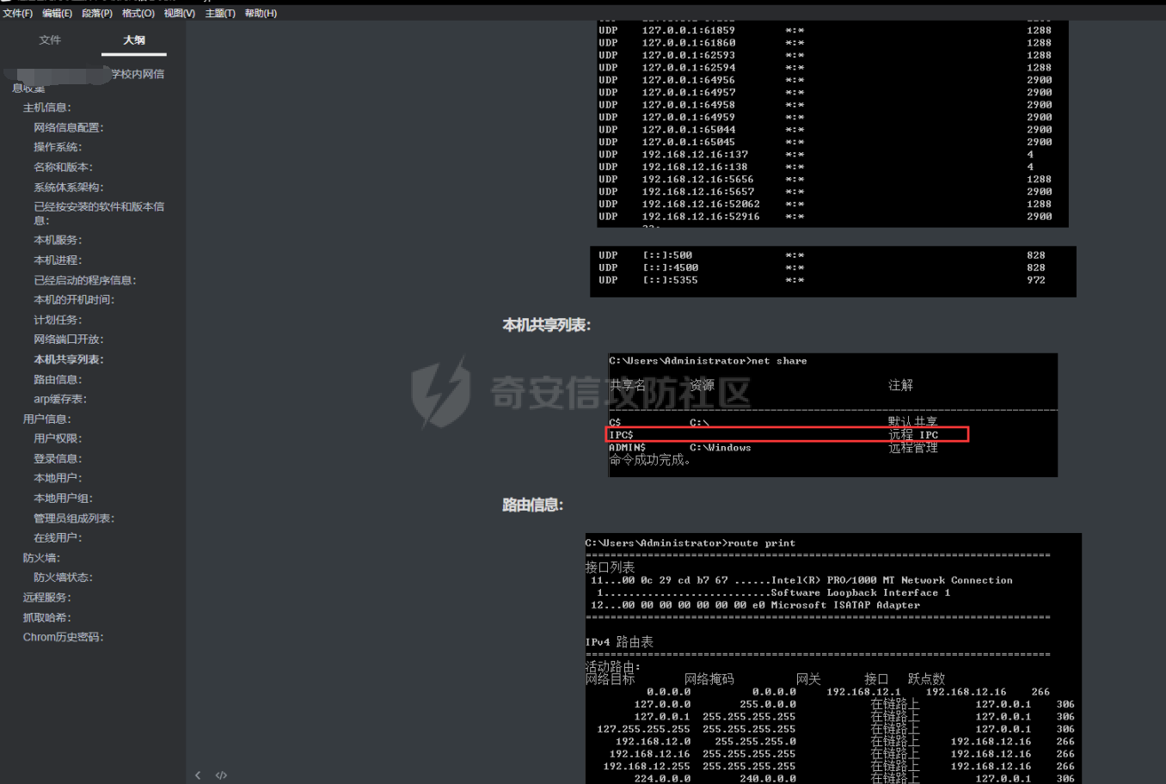Select the route print output screenshot

833,658
